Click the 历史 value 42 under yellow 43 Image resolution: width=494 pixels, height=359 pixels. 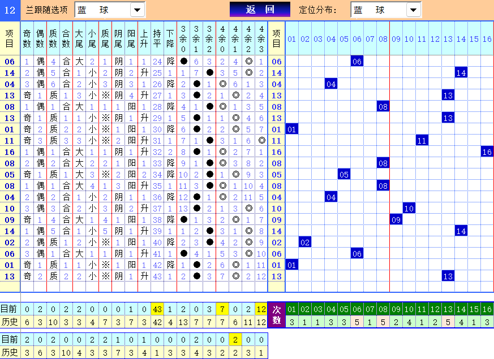pos(157,322)
